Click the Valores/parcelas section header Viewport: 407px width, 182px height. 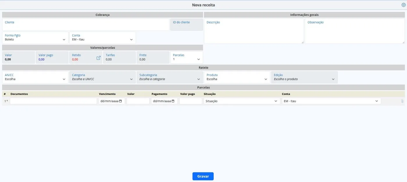click(x=102, y=48)
